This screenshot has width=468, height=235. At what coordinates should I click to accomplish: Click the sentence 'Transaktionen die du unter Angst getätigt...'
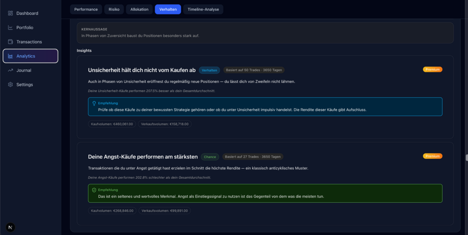[198, 168]
